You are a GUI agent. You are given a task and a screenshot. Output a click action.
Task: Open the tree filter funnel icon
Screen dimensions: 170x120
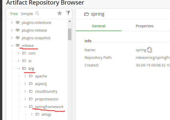(x=68, y=13)
